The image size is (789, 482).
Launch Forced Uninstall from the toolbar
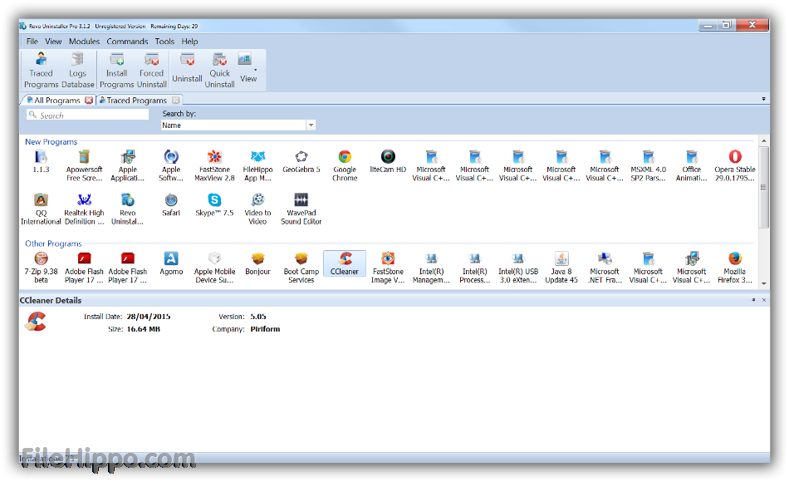coord(151,70)
